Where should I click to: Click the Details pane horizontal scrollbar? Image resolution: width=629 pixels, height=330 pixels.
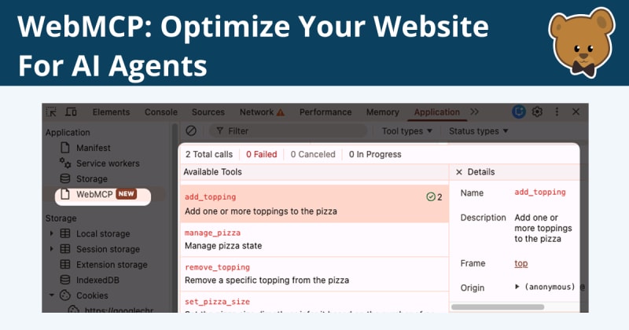coord(498,307)
